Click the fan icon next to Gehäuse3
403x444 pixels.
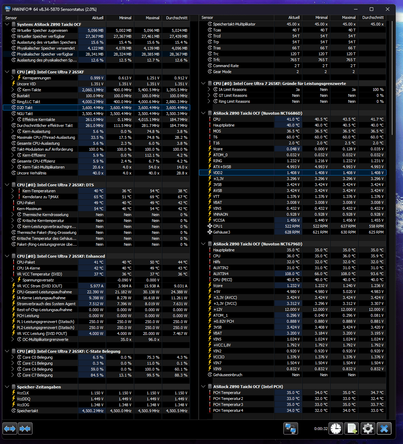tap(210, 232)
